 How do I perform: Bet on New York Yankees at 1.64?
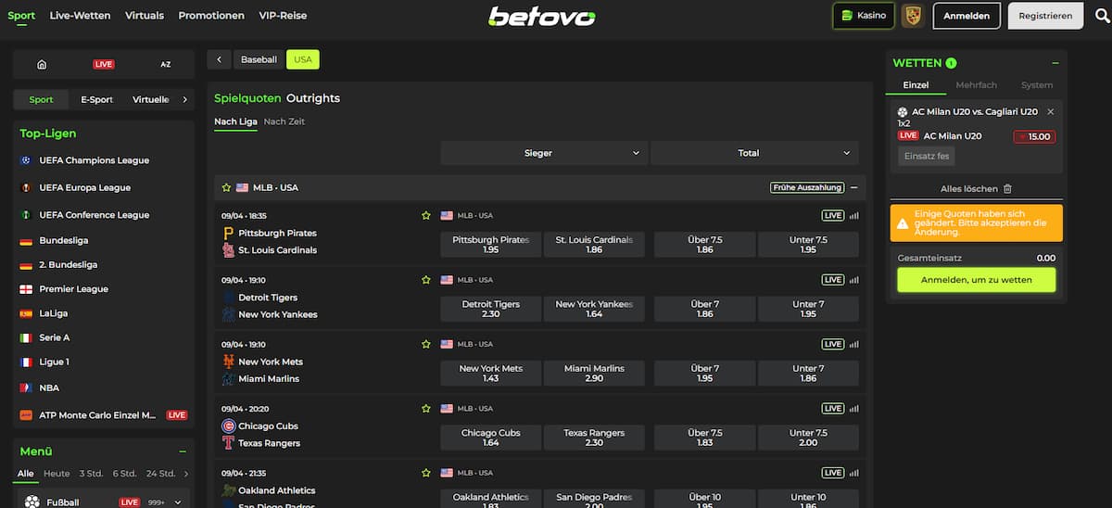click(594, 309)
